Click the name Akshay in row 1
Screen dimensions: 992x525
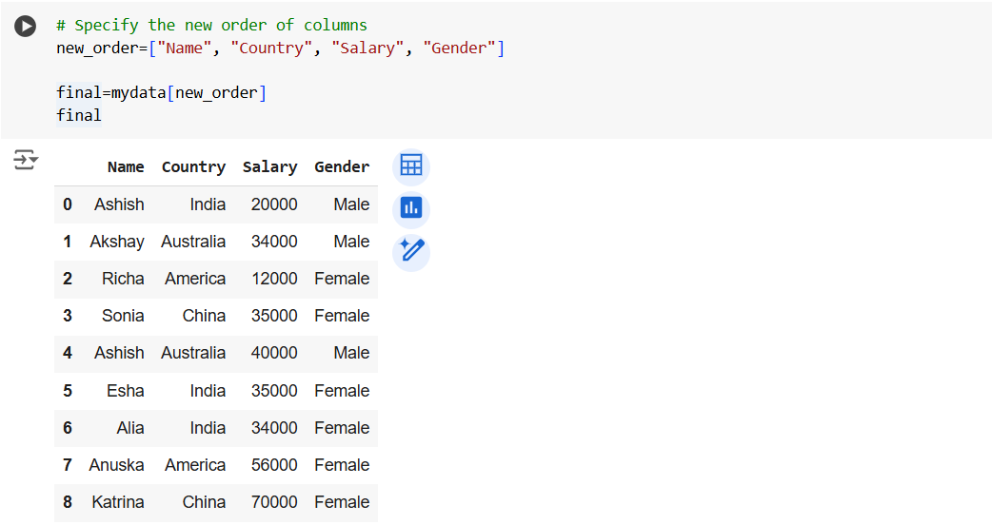tap(117, 242)
